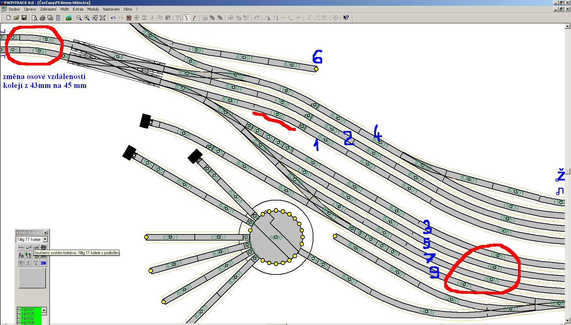Open the Moduly menu
Image resolution: width=571 pixels, height=325 pixels.
tap(93, 9)
